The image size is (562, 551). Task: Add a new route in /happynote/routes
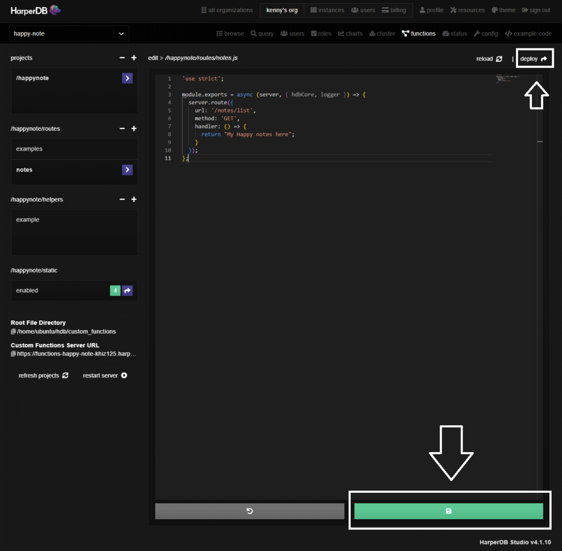[x=134, y=129]
